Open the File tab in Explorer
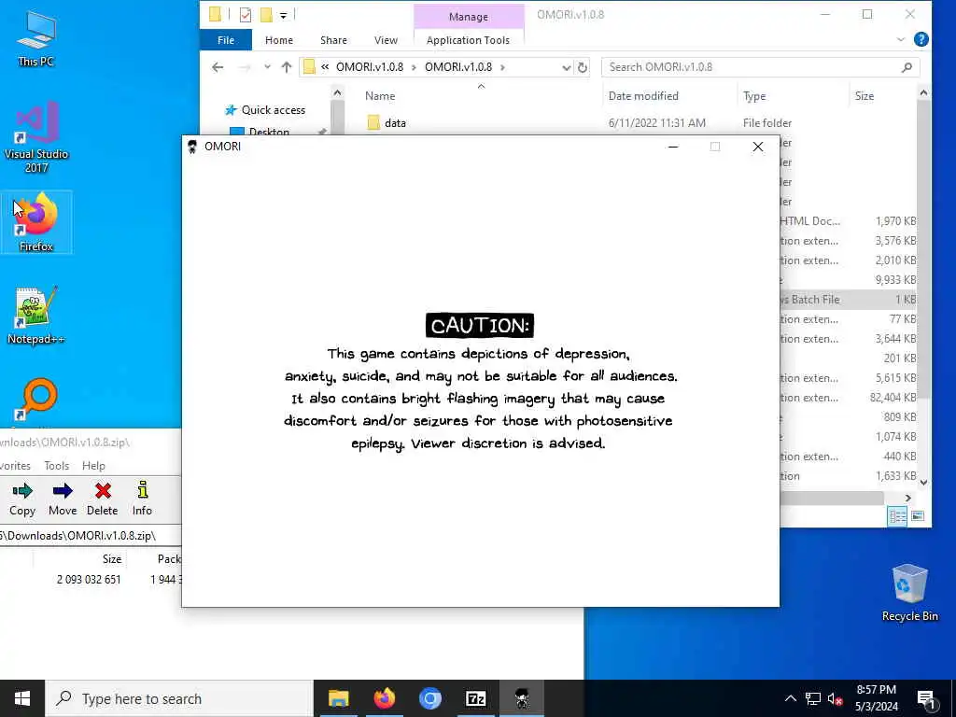This screenshot has height=717, width=956. [x=226, y=39]
